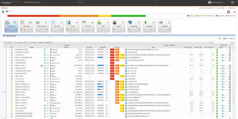238x119 pixels.
Task: Select the All Instances tile
Action: (x=11, y=26)
